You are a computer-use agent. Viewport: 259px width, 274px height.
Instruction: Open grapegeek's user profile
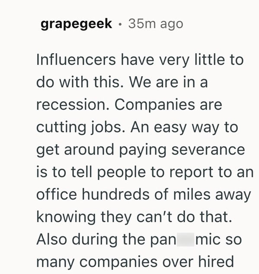76,24
